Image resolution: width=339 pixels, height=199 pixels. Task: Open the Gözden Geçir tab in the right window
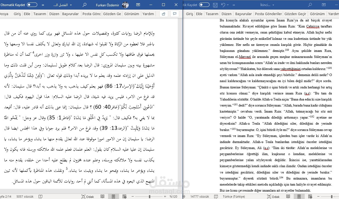coord(295,14)
